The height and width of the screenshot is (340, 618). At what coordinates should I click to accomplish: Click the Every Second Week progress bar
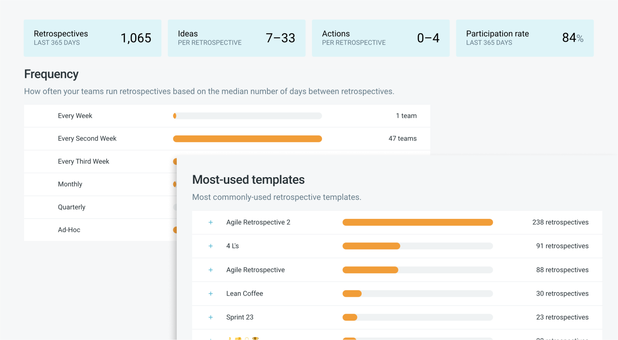point(247,139)
